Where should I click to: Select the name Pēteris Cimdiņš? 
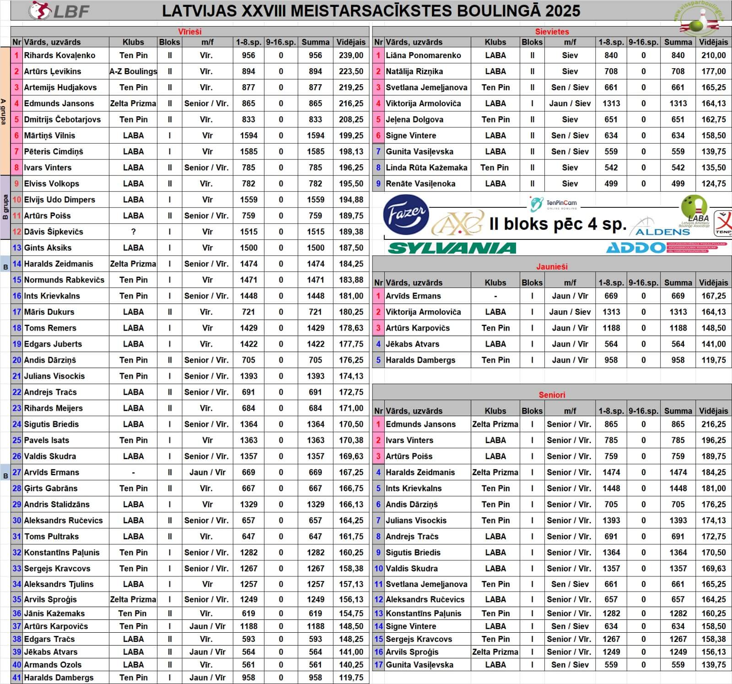coord(54,152)
